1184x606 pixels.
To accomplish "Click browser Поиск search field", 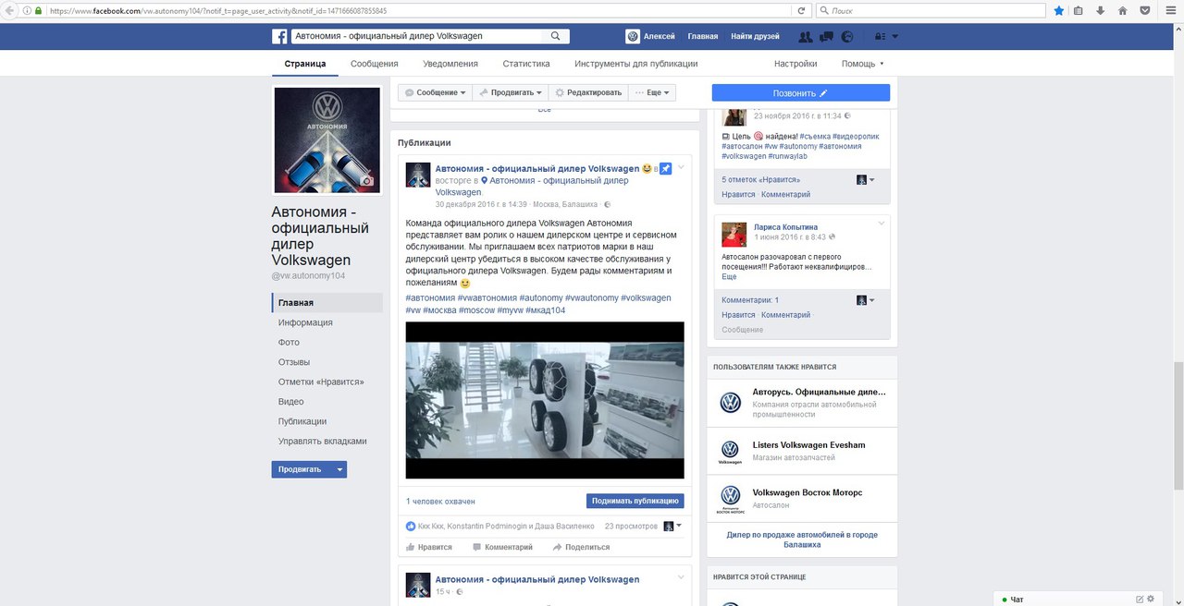I will (x=931, y=10).
